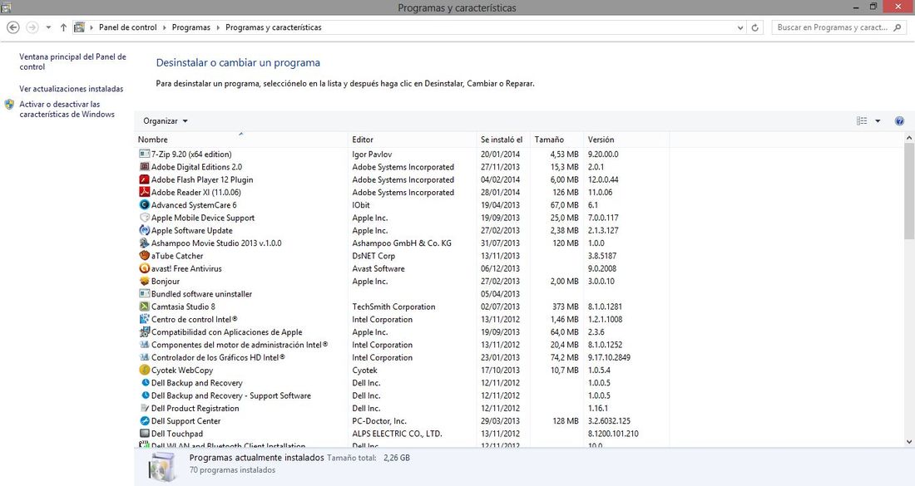This screenshot has width=915, height=486.
Task: Click the Adobe Reader XI icon
Action: (x=144, y=192)
